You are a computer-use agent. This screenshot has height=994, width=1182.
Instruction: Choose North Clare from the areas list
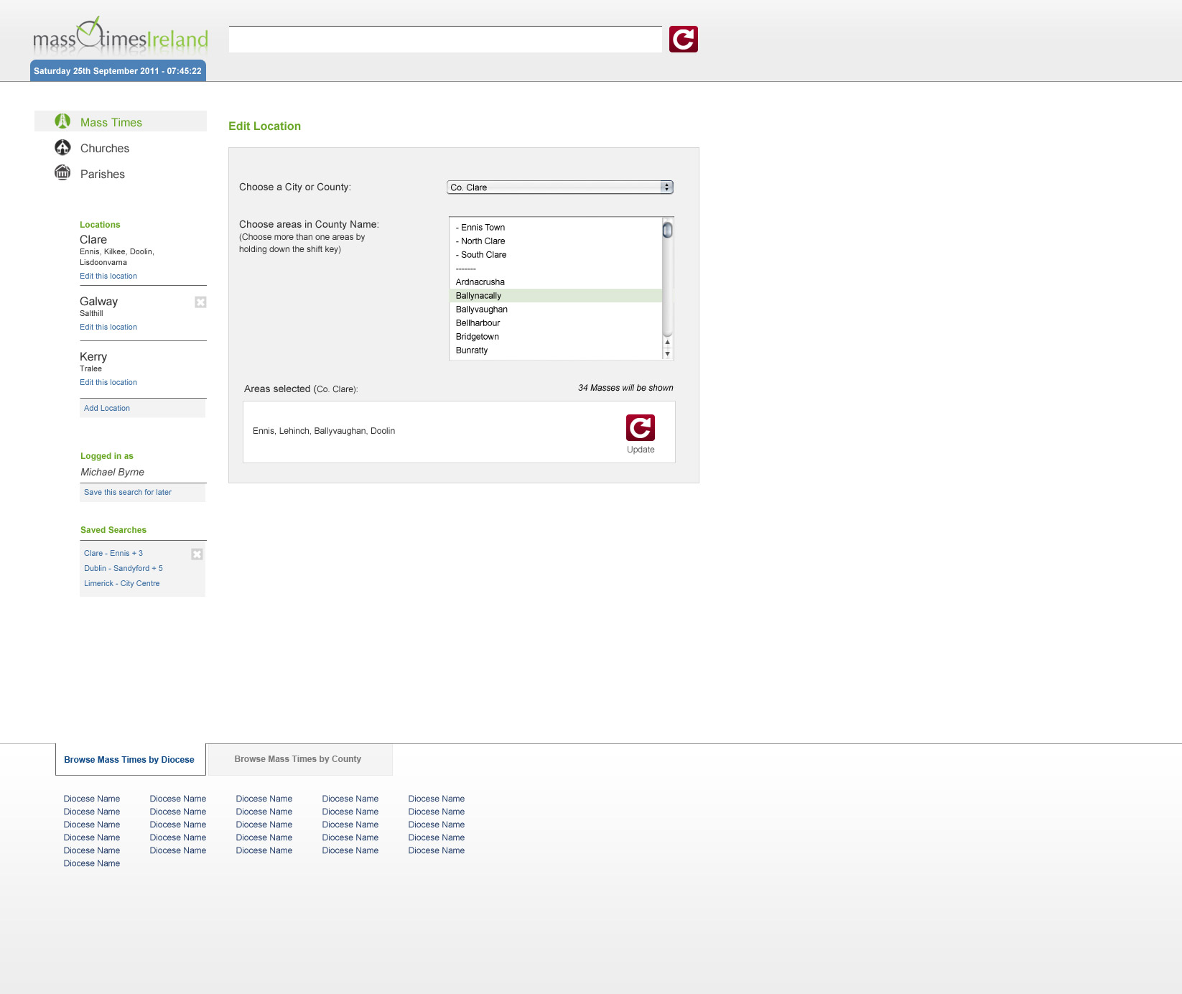tap(483, 241)
